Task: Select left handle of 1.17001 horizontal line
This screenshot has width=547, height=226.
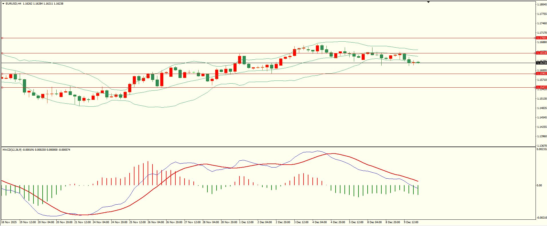Action: pyautogui.click(x=2, y=38)
